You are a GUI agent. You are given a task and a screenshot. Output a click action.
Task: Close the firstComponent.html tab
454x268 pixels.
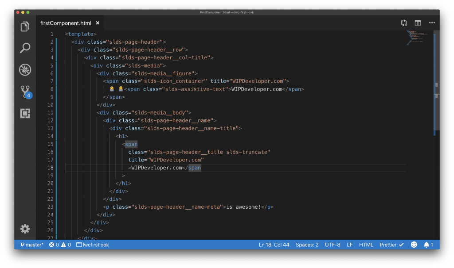coord(98,23)
